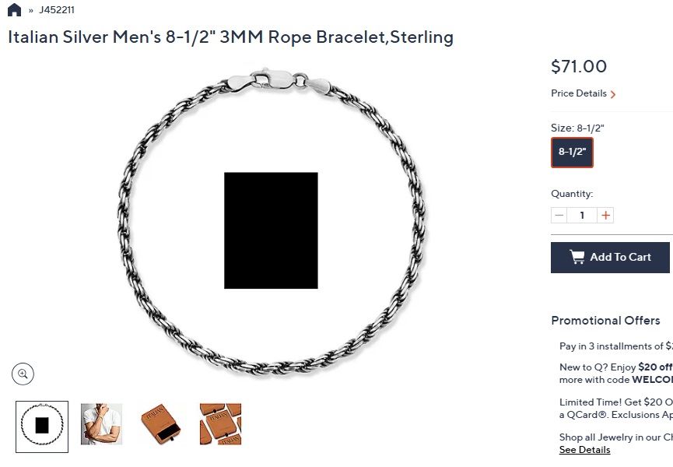
Task: Click the Add To Cart button
Action: tap(611, 257)
